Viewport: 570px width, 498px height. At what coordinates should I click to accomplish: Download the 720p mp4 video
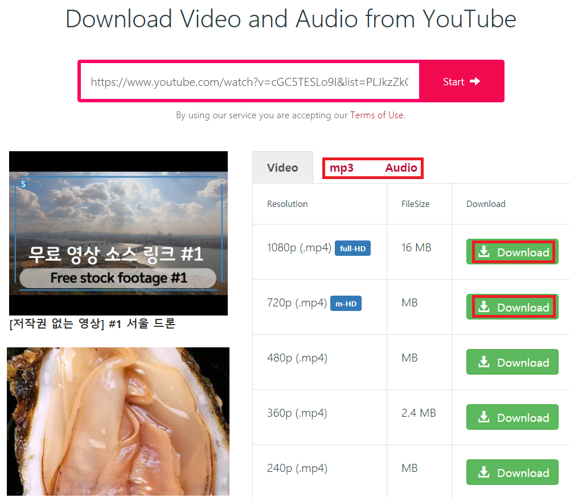[x=512, y=307]
